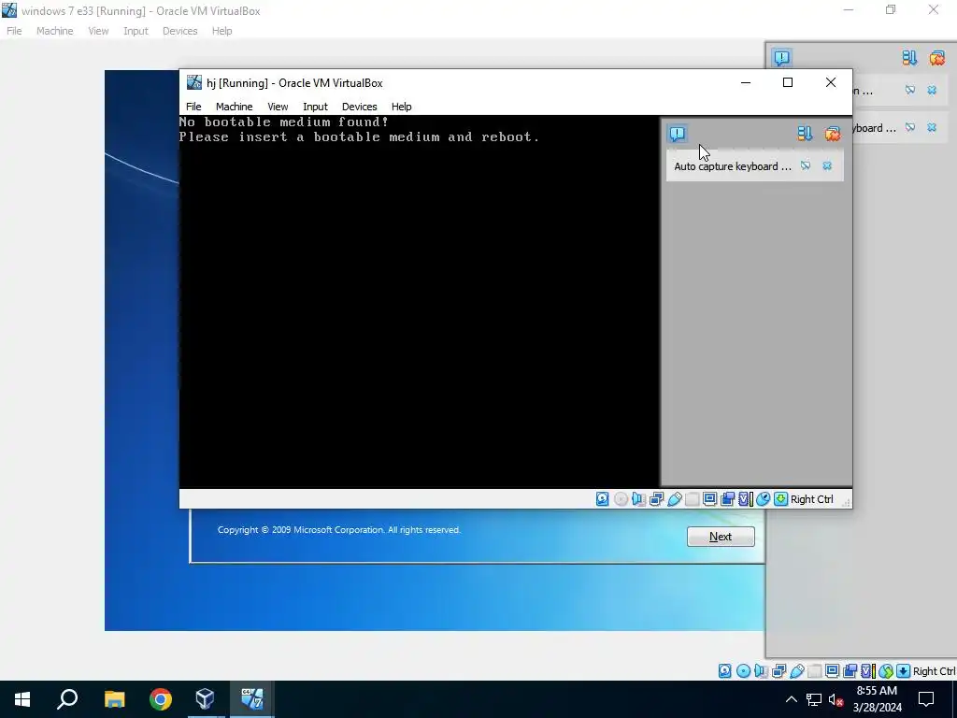The image size is (957, 718).
Task: Open Help menu in windows 7 e33 window
Action: (221, 31)
